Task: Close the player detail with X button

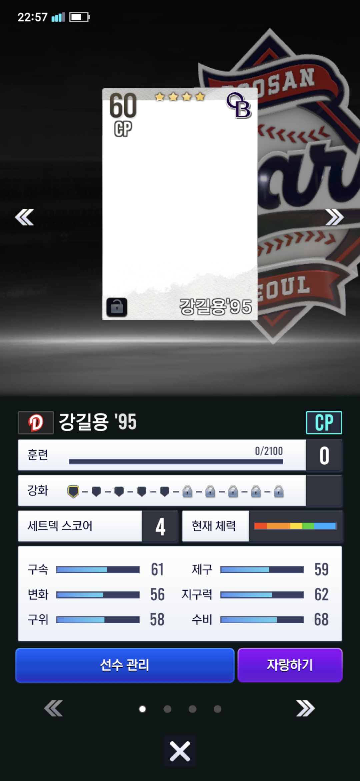Action: [180, 752]
